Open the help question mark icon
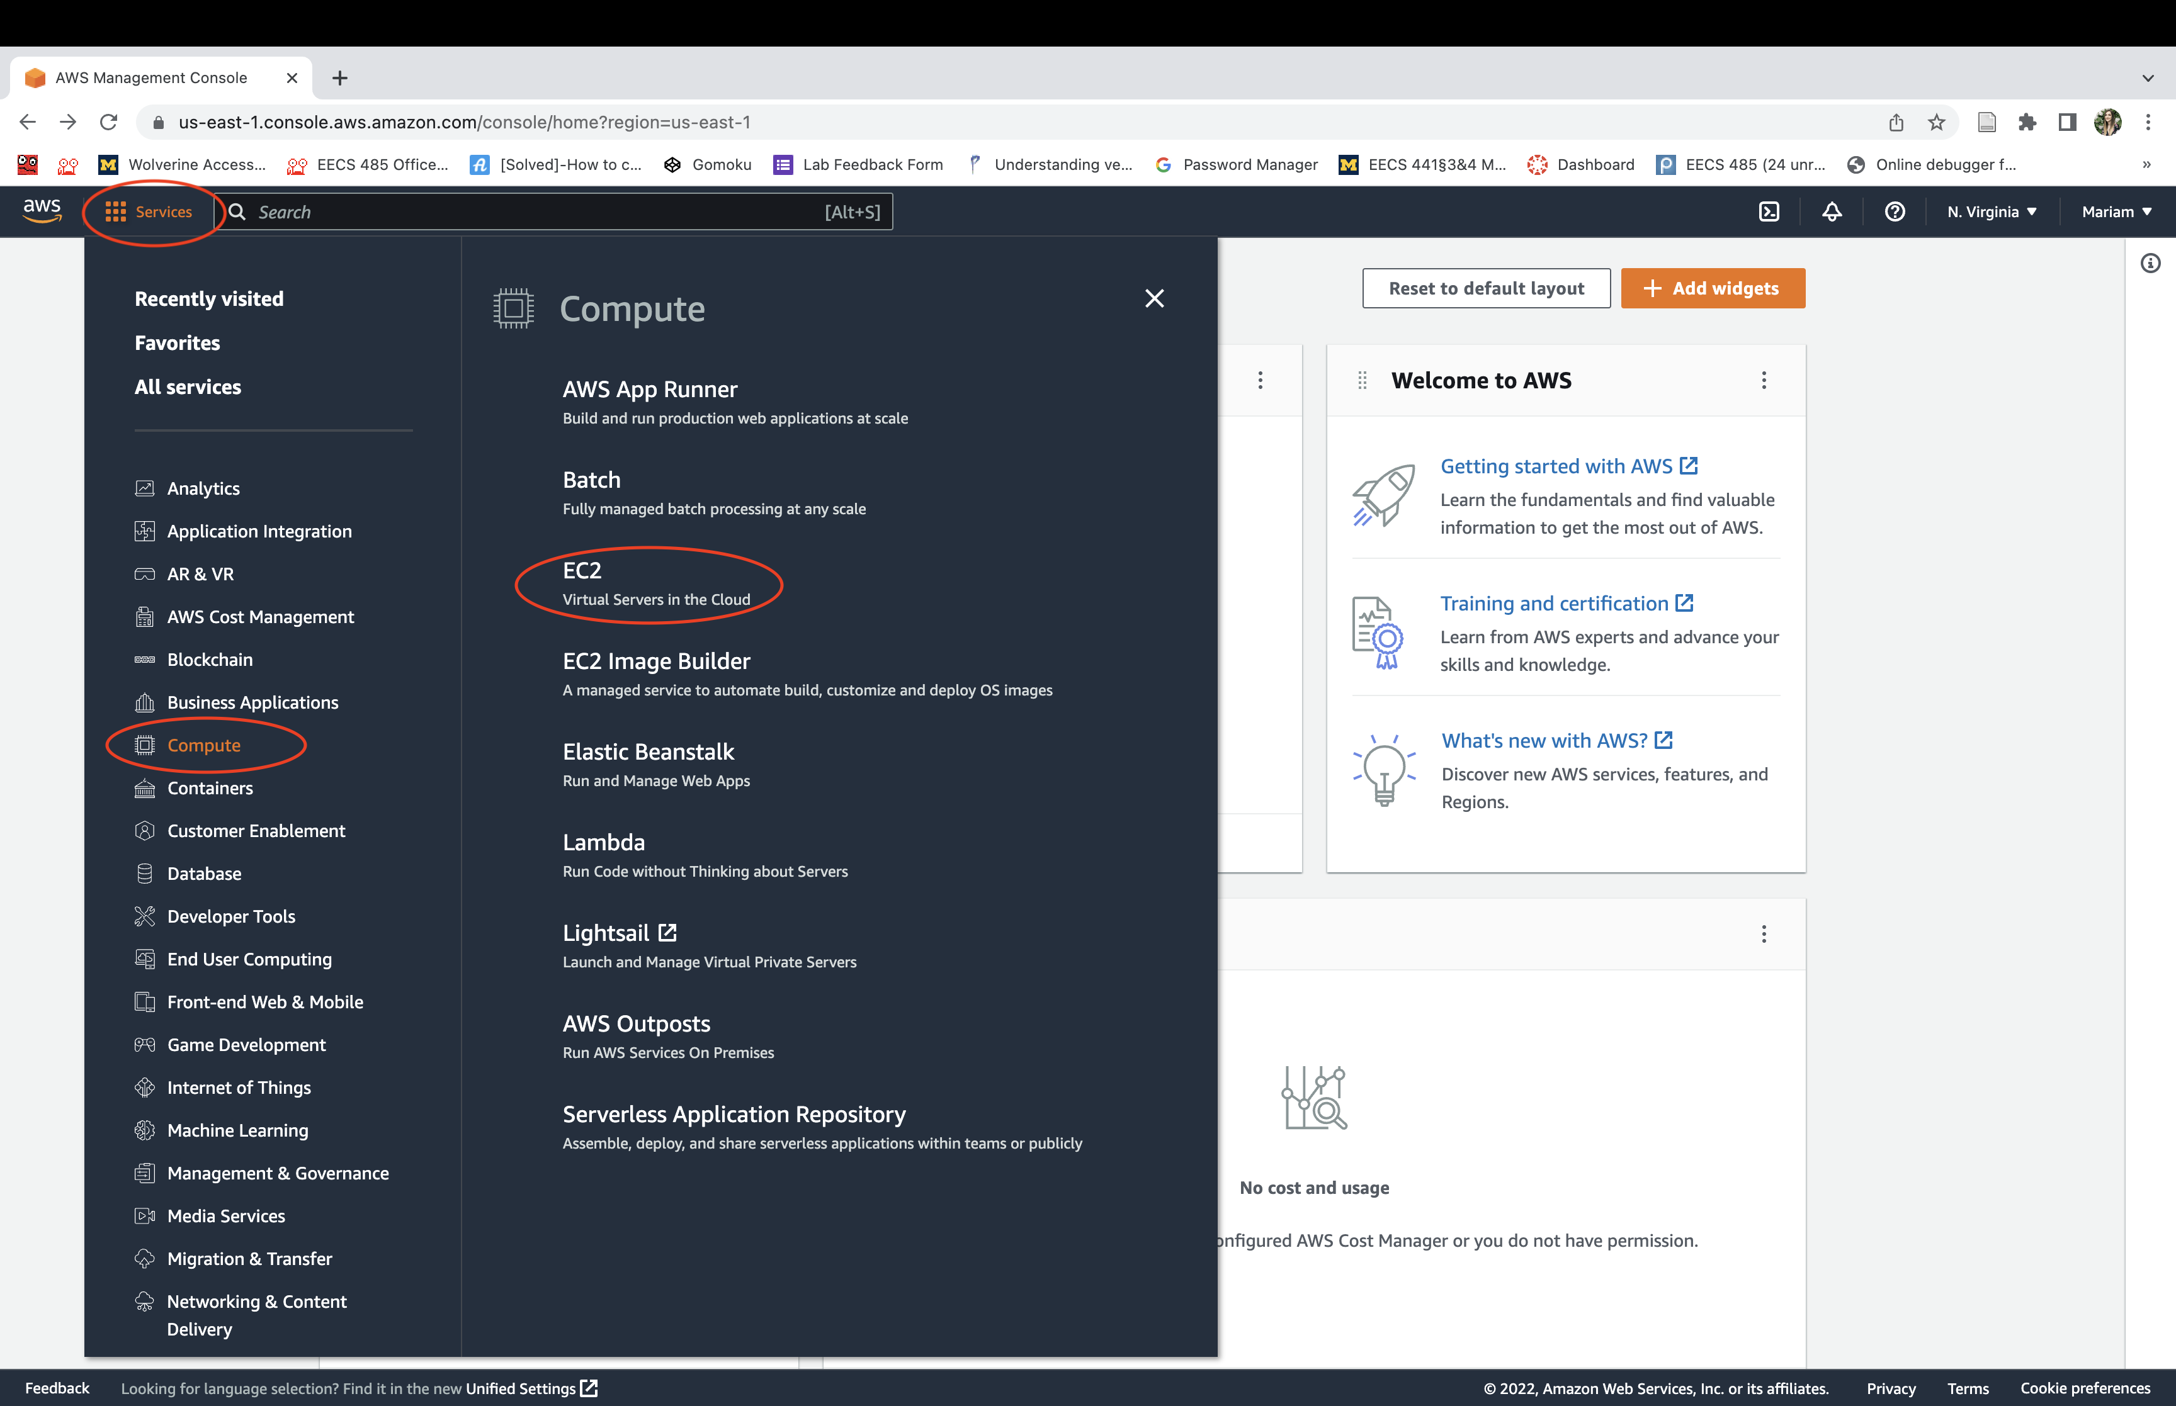 (x=1895, y=212)
